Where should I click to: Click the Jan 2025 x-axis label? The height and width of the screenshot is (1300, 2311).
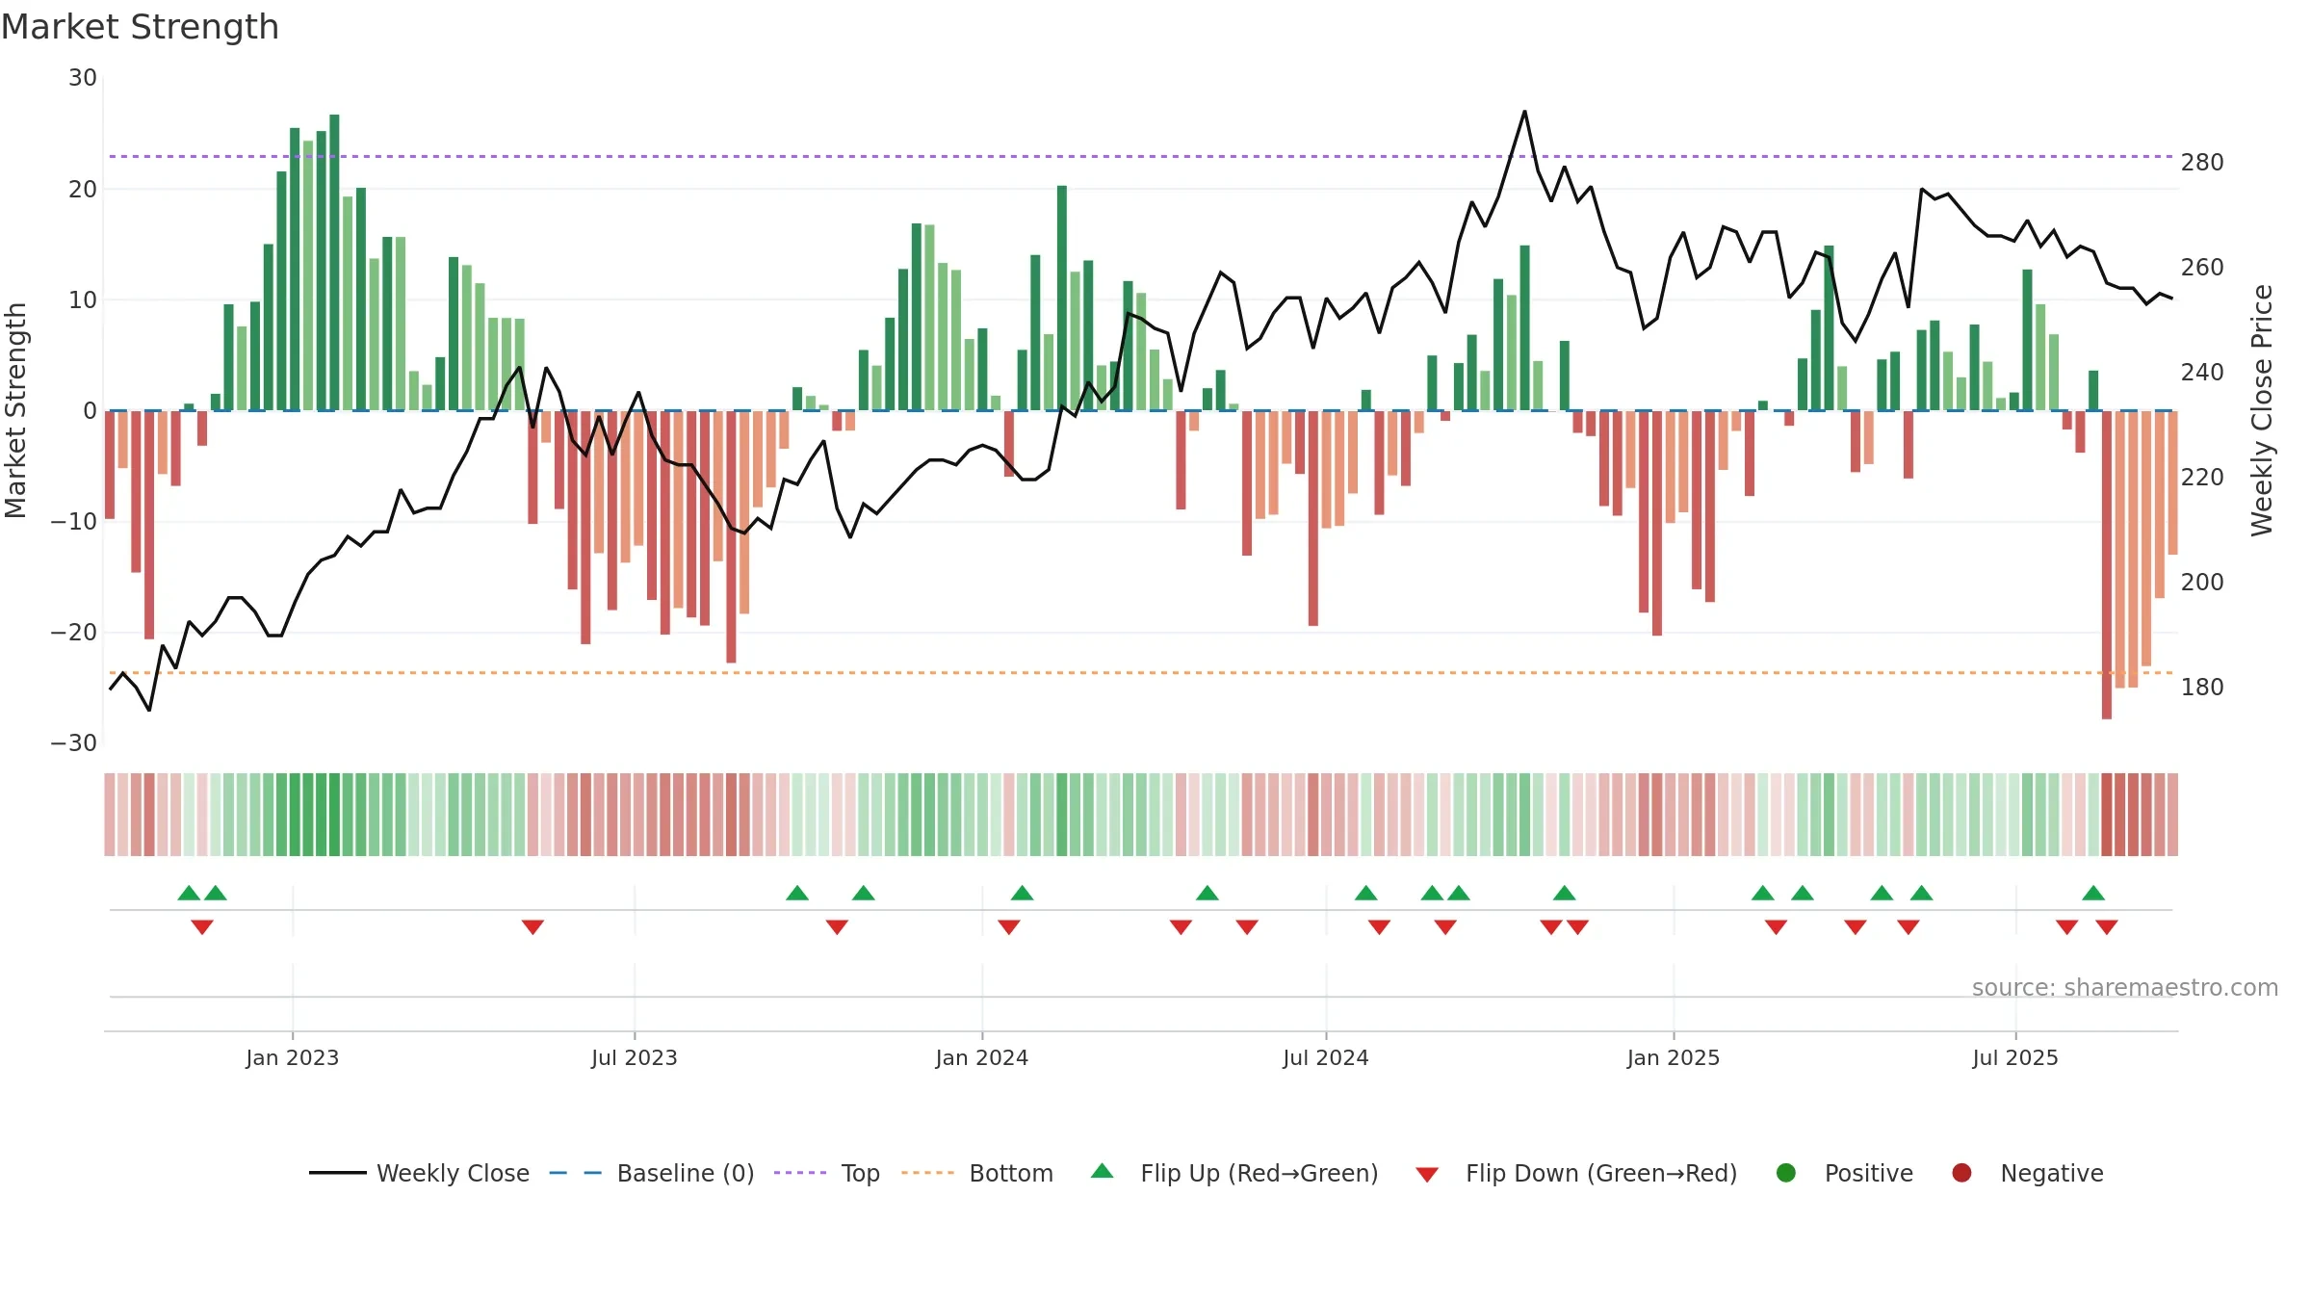[1674, 1057]
